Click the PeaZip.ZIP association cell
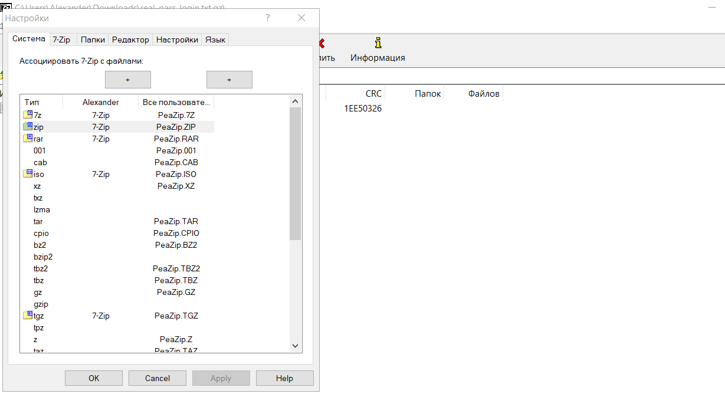This screenshot has height=420, width=725. point(176,127)
